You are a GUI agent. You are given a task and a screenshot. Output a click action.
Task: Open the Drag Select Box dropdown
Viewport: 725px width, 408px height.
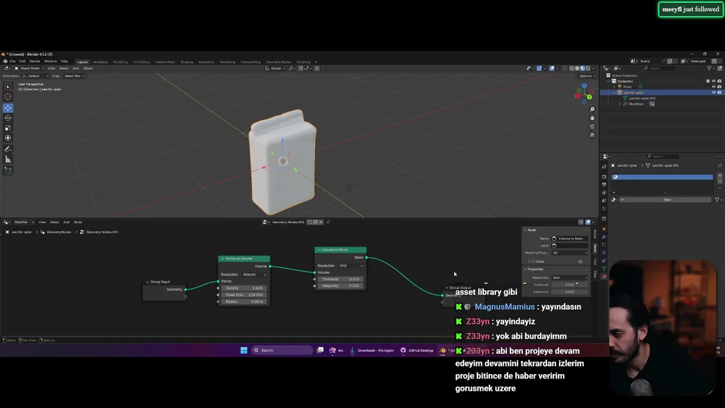coord(74,76)
